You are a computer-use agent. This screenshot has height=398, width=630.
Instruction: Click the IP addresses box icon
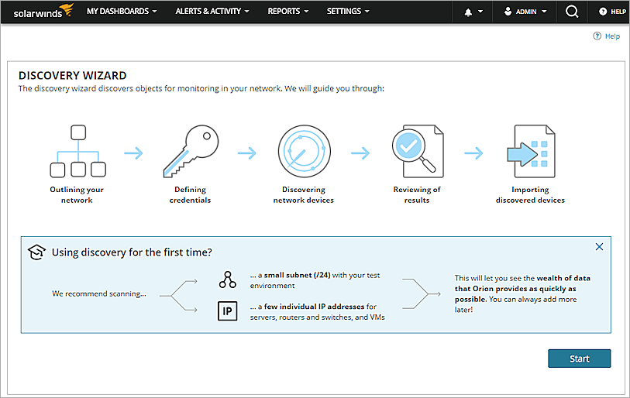(x=227, y=311)
